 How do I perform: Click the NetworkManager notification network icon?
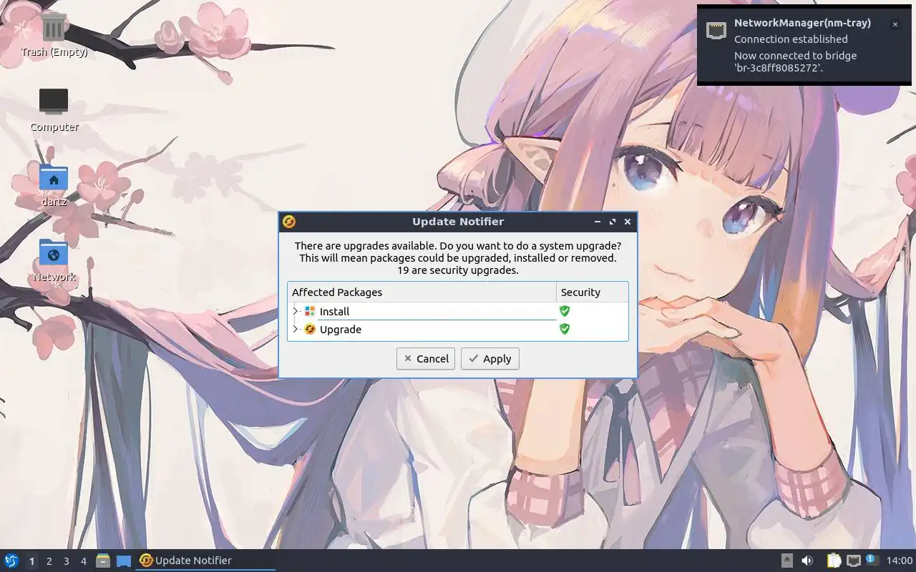[716, 30]
